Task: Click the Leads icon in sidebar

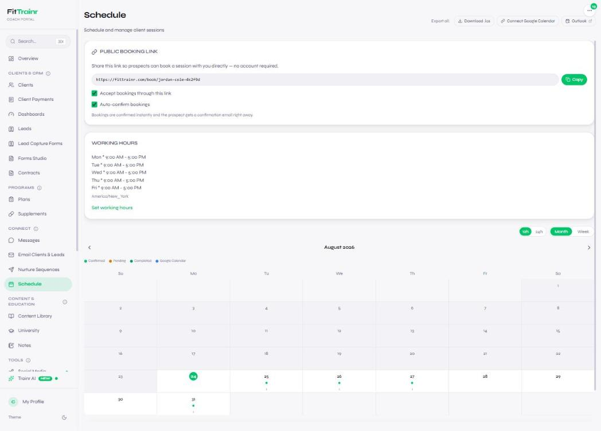Action: [x=11, y=129]
